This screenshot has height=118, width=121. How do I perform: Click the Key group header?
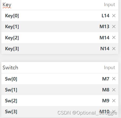pos(60,5)
